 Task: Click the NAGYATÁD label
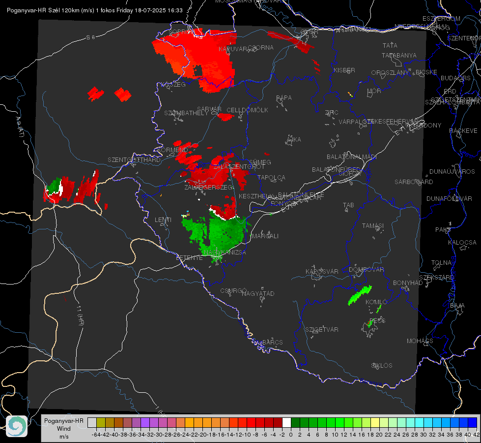tap(258, 293)
